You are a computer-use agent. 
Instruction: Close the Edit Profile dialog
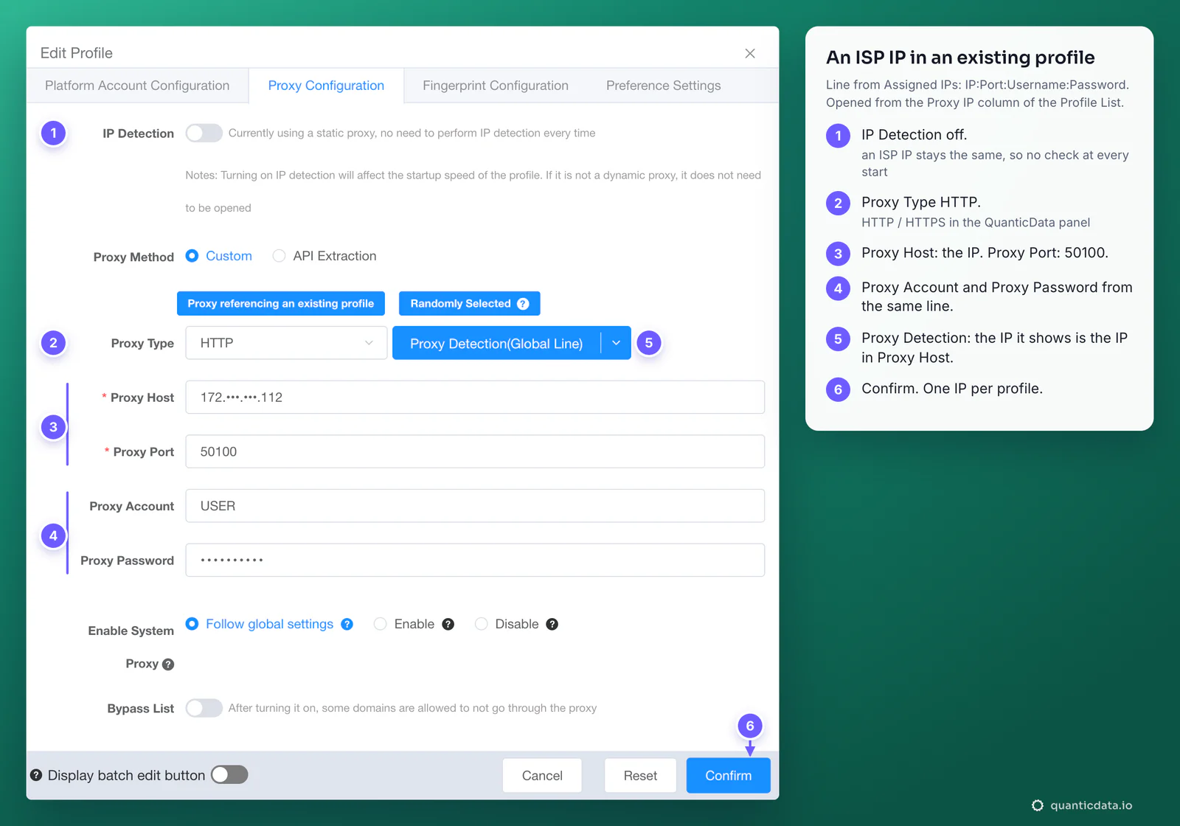(750, 53)
